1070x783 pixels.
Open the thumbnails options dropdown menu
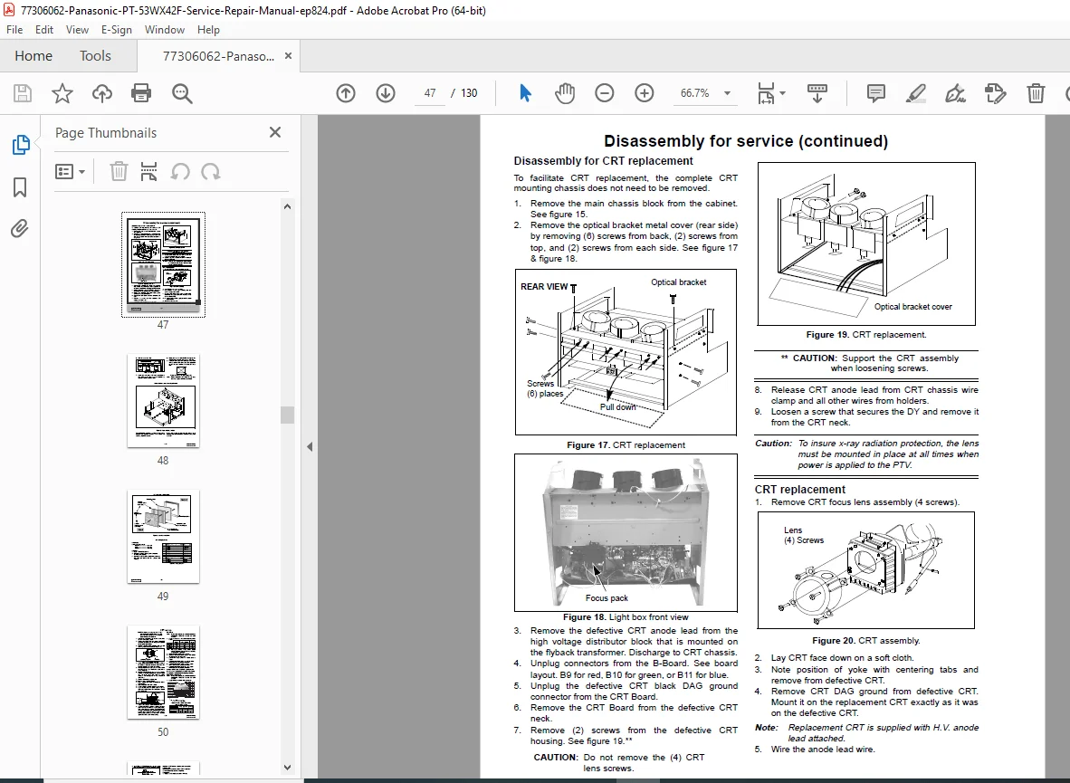click(x=71, y=171)
